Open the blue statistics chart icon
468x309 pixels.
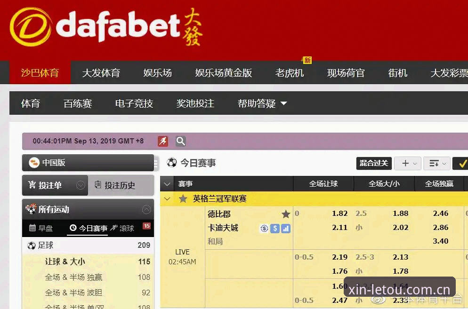click(286, 229)
